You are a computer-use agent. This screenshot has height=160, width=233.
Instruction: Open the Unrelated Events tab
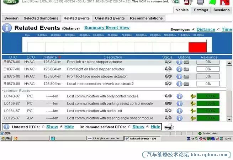coord(110,18)
